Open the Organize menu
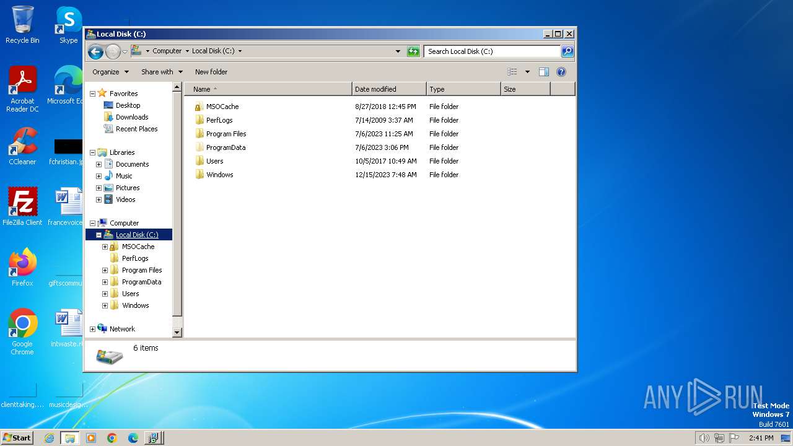The image size is (793, 446). coord(110,72)
